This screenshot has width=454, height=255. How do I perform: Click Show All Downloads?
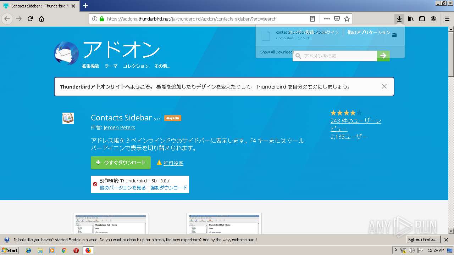(277, 52)
